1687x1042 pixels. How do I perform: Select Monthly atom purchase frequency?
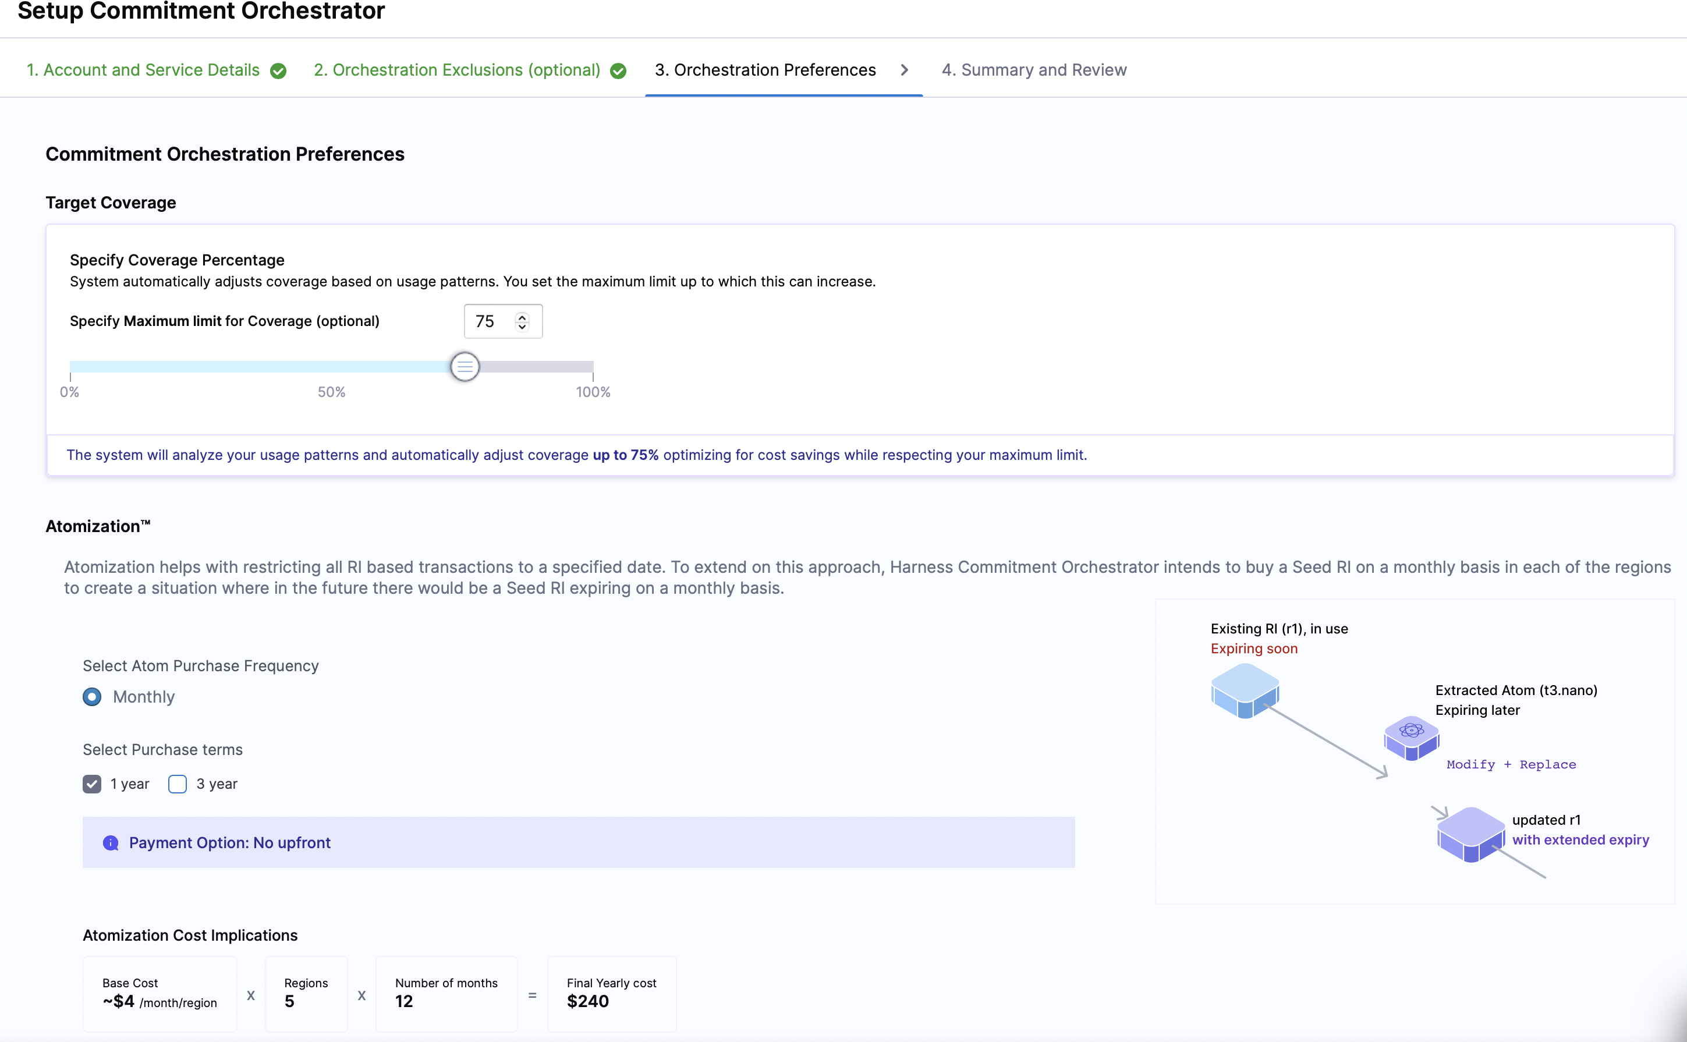(93, 697)
